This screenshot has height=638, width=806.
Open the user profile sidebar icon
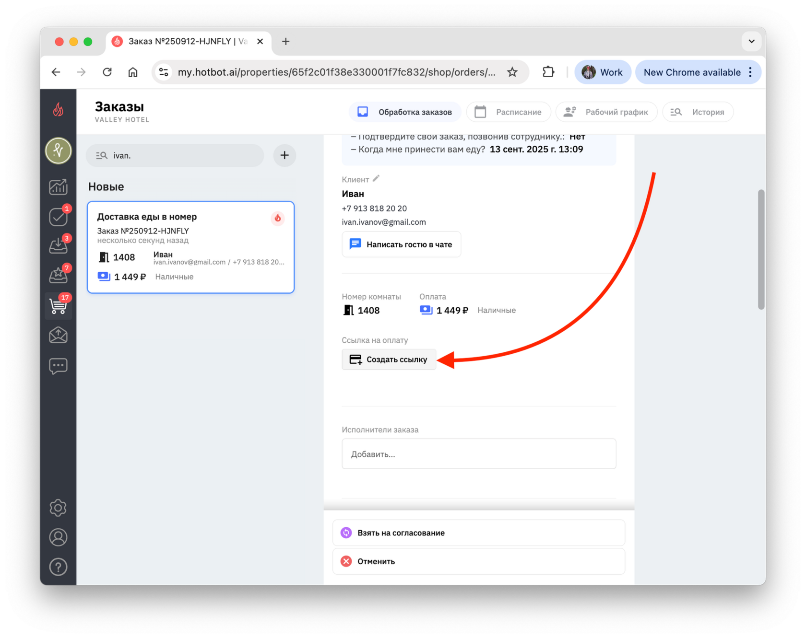click(x=58, y=537)
